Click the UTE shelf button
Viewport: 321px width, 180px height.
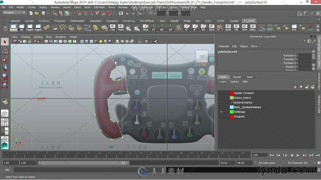point(294,28)
